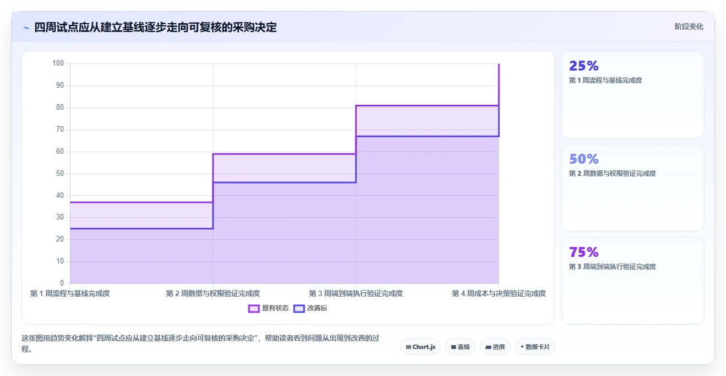Click the 第 1 周流程与基线完成度 card caption
726x376 pixels.
tap(605, 80)
